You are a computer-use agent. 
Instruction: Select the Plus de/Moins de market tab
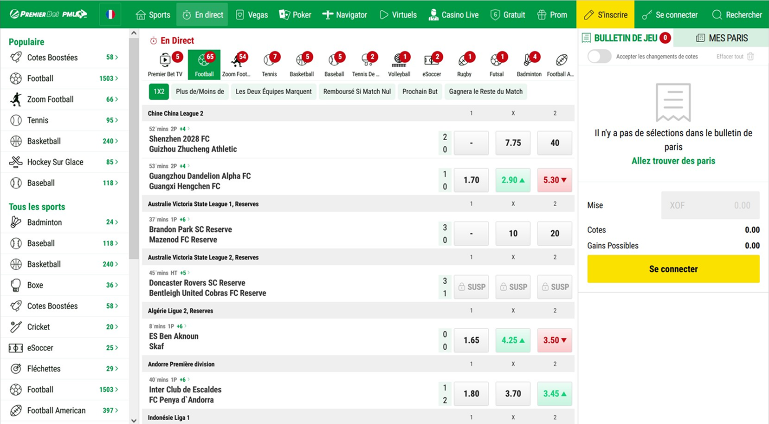tap(200, 91)
